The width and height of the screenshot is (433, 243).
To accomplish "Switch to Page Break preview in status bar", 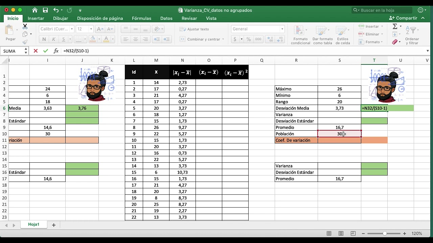I will [x=353, y=234].
